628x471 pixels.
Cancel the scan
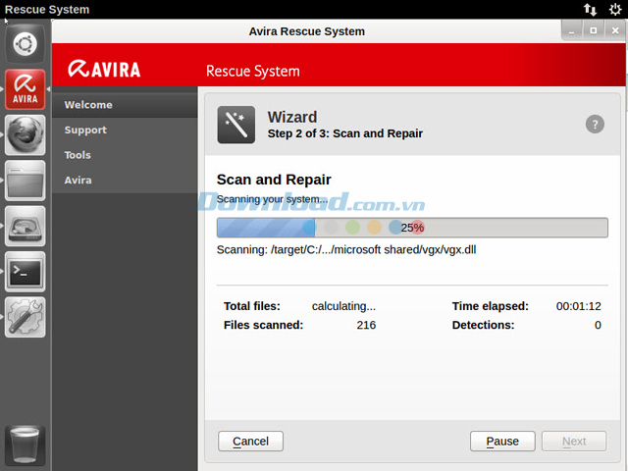tap(250, 442)
